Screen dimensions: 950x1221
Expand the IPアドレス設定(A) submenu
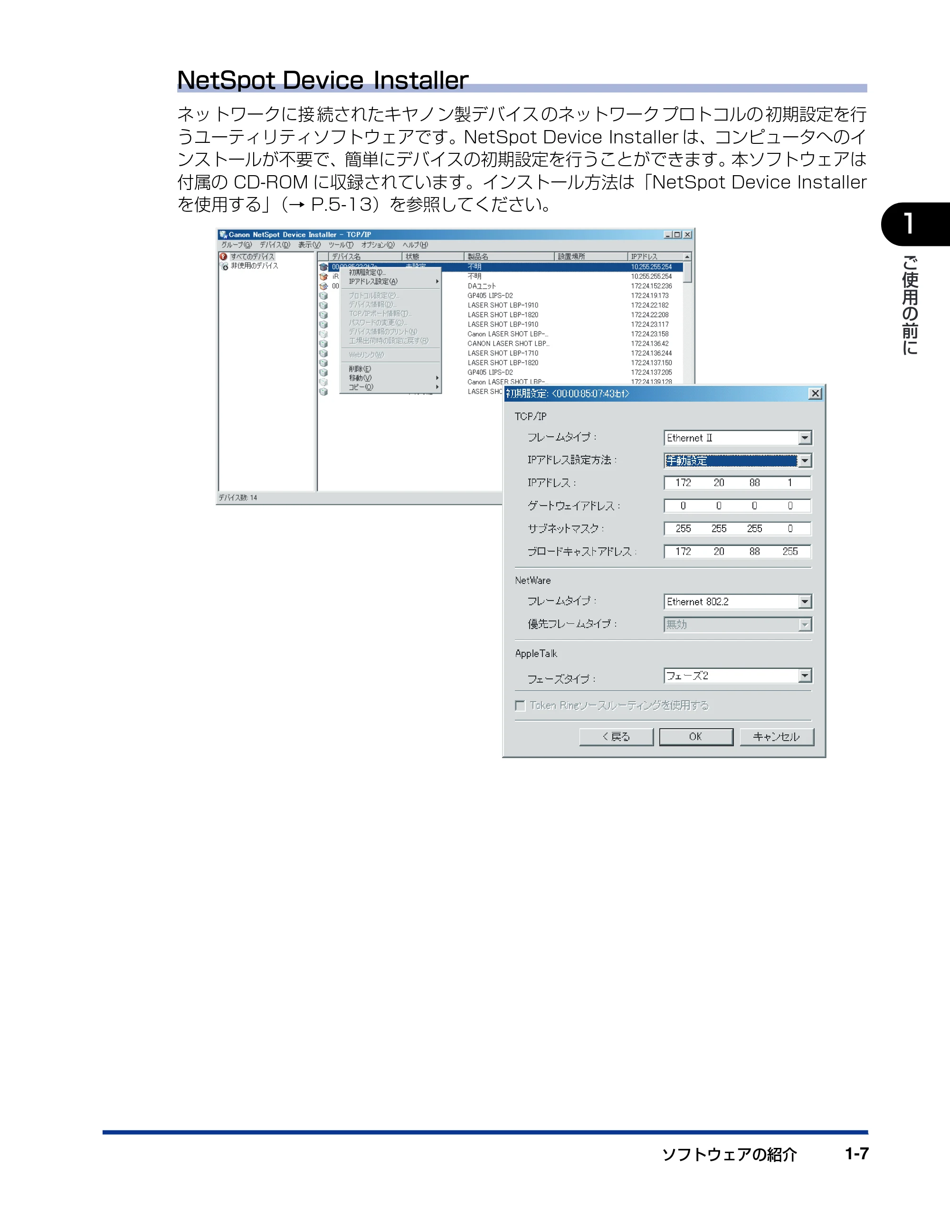click(x=390, y=281)
